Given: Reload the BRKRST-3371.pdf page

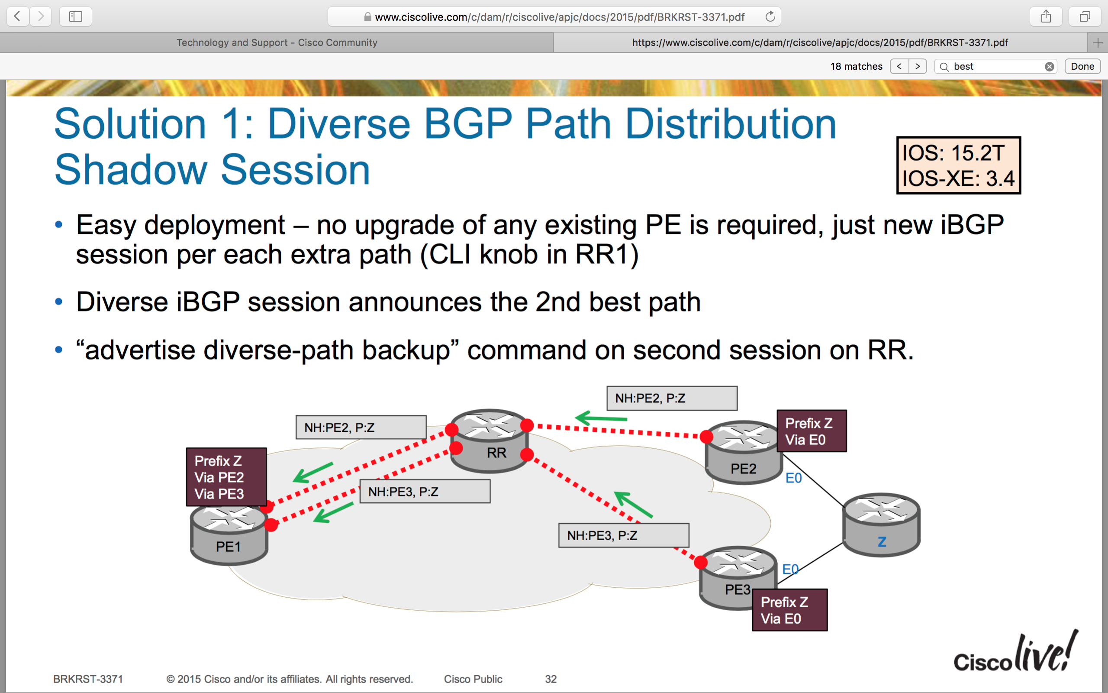Looking at the screenshot, I should (x=770, y=16).
